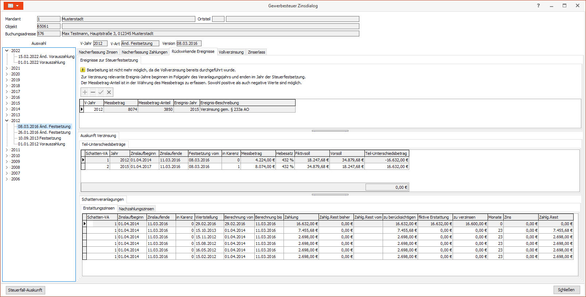This screenshot has width=586, height=297.
Task: Select 01.01.2022 Vorauszahlung entry
Action: coord(42,62)
